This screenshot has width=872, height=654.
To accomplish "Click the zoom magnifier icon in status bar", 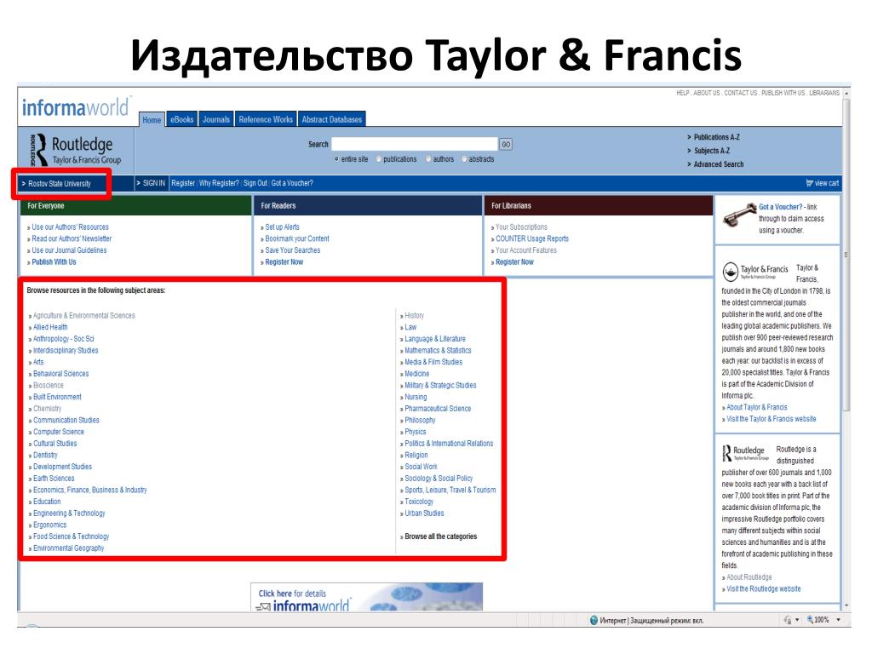I will pos(810,620).
